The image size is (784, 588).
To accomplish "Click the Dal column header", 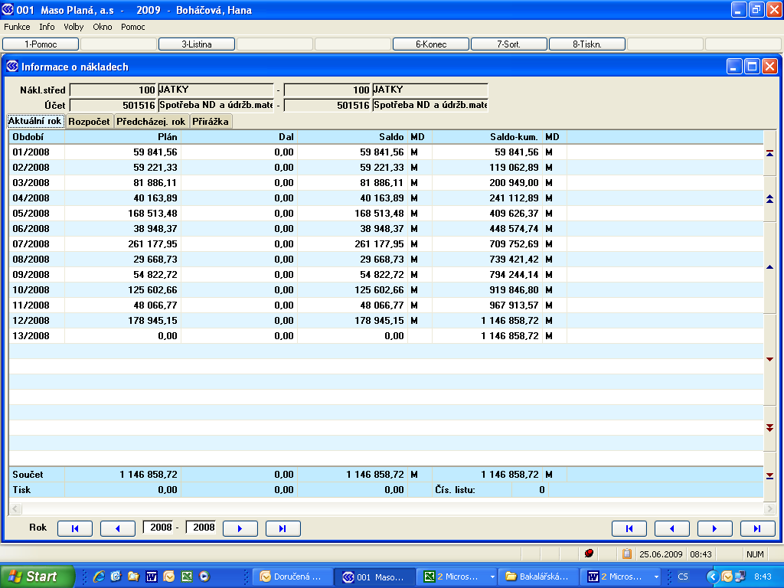I will (x=239, y=137).
